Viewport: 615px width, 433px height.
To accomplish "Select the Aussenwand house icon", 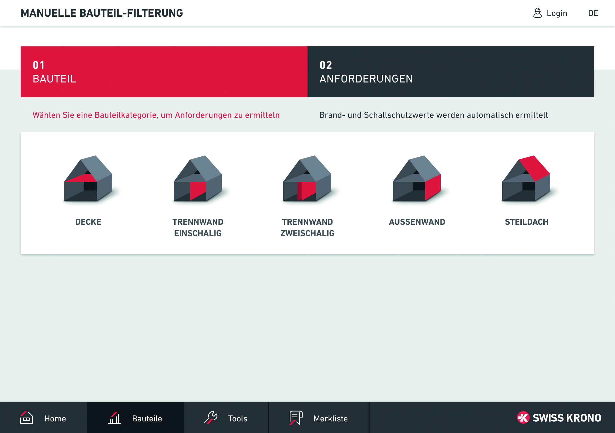I will pos(417,179).
